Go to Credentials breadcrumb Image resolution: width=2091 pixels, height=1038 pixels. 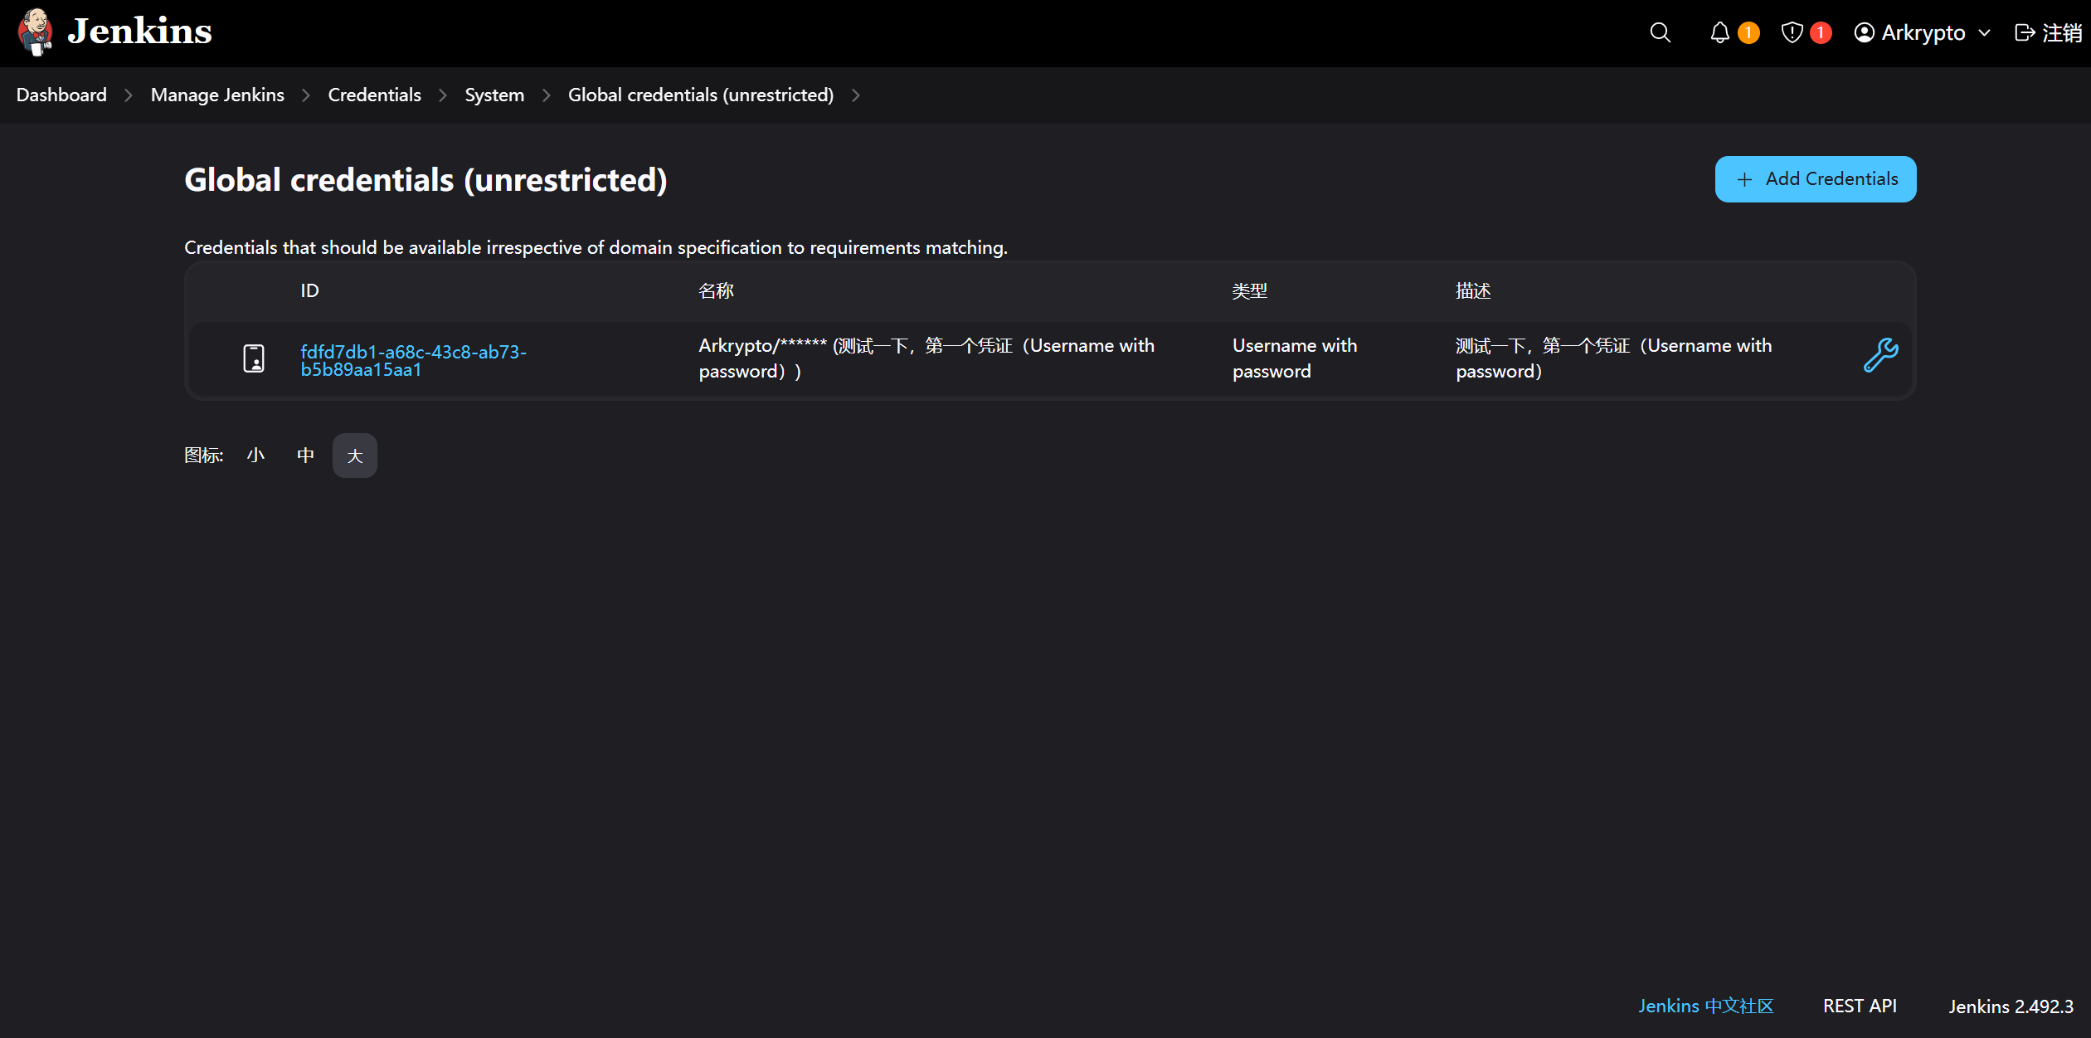point(374,95)
